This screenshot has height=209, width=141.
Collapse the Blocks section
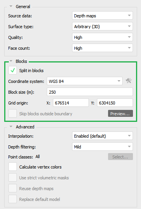[11, 61]
